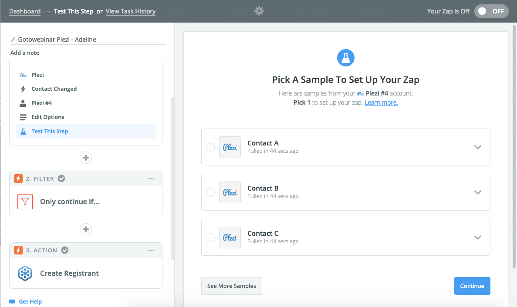This screenshot has height=307, width=517.
Task: Open the Get Help link
Action: point(30,302)
